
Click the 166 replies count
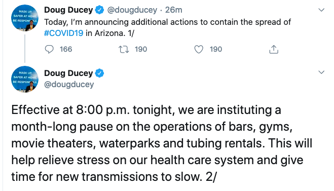[66, 49]
